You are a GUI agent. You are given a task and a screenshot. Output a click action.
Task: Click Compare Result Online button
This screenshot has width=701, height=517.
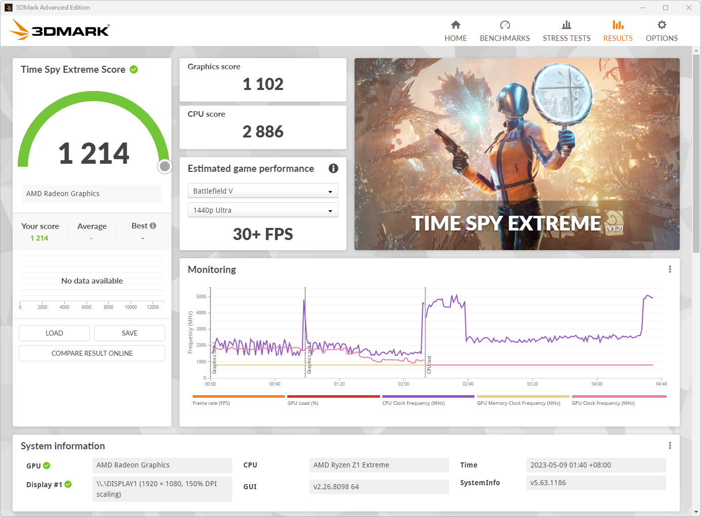92,353
